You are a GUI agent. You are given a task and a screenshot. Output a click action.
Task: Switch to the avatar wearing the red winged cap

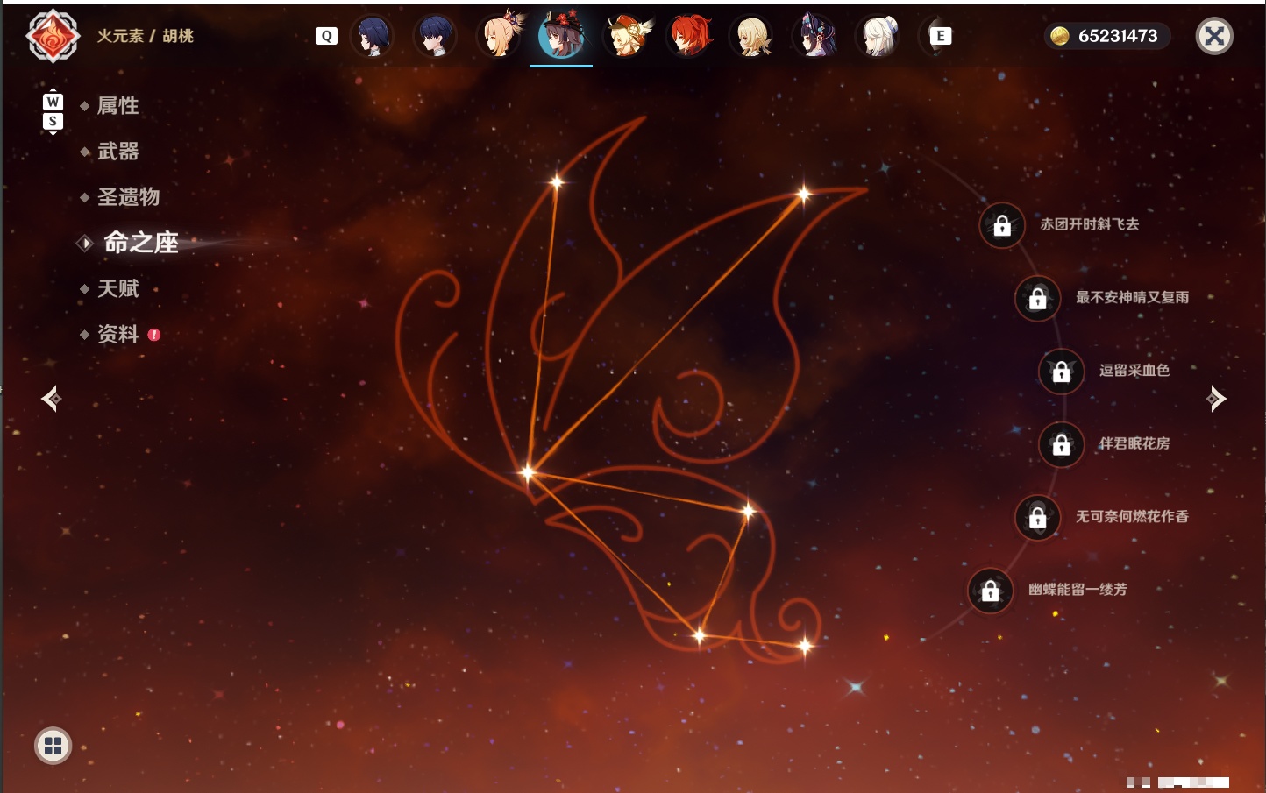[x=627, y=36]
